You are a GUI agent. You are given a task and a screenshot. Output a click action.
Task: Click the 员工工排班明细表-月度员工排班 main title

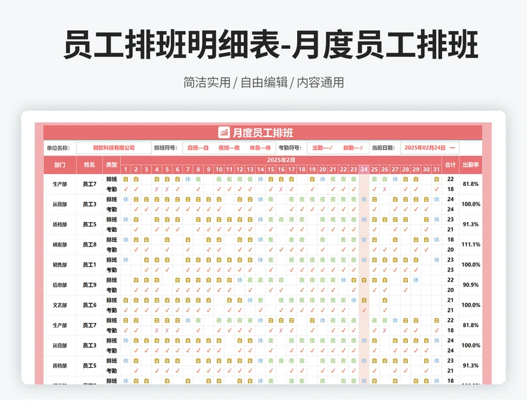271,44
